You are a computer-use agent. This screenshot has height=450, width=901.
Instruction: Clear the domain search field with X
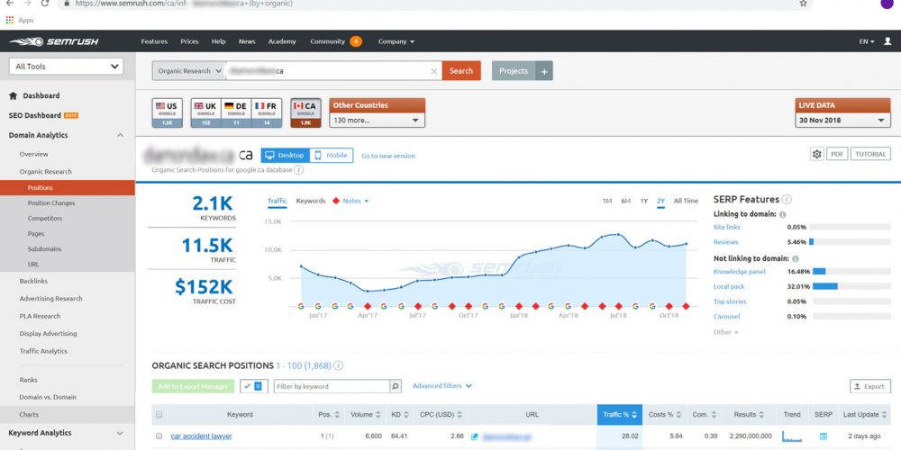coord(434,71)
